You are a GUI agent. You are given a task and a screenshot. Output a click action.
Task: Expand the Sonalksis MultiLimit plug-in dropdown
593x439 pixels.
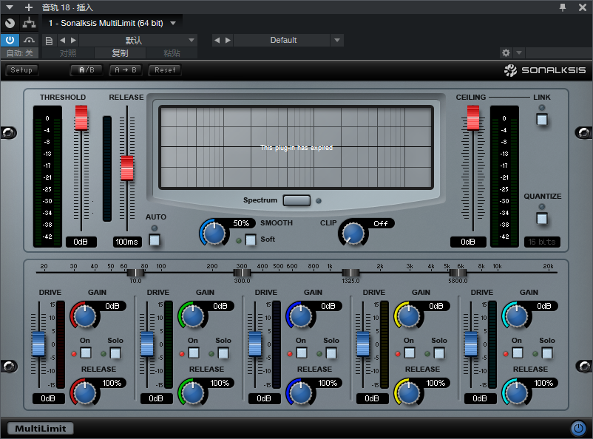173,23
